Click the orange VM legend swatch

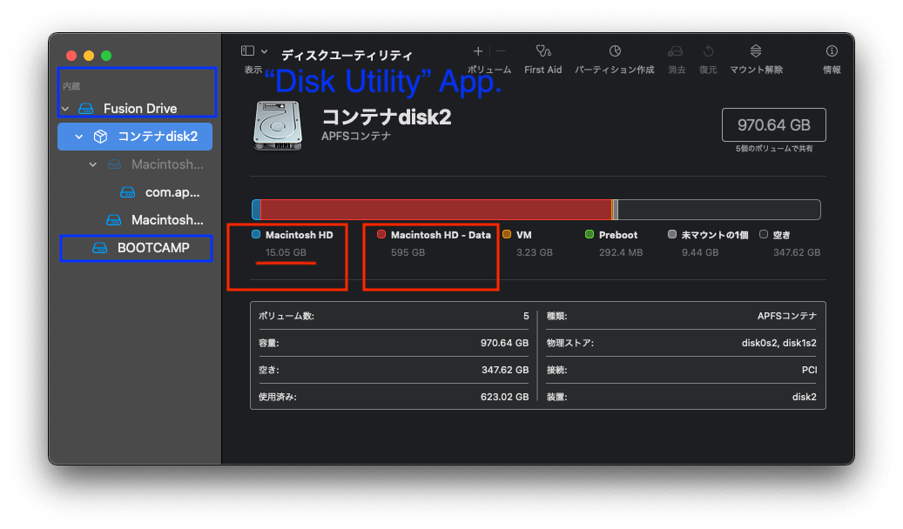coord(507,234)
